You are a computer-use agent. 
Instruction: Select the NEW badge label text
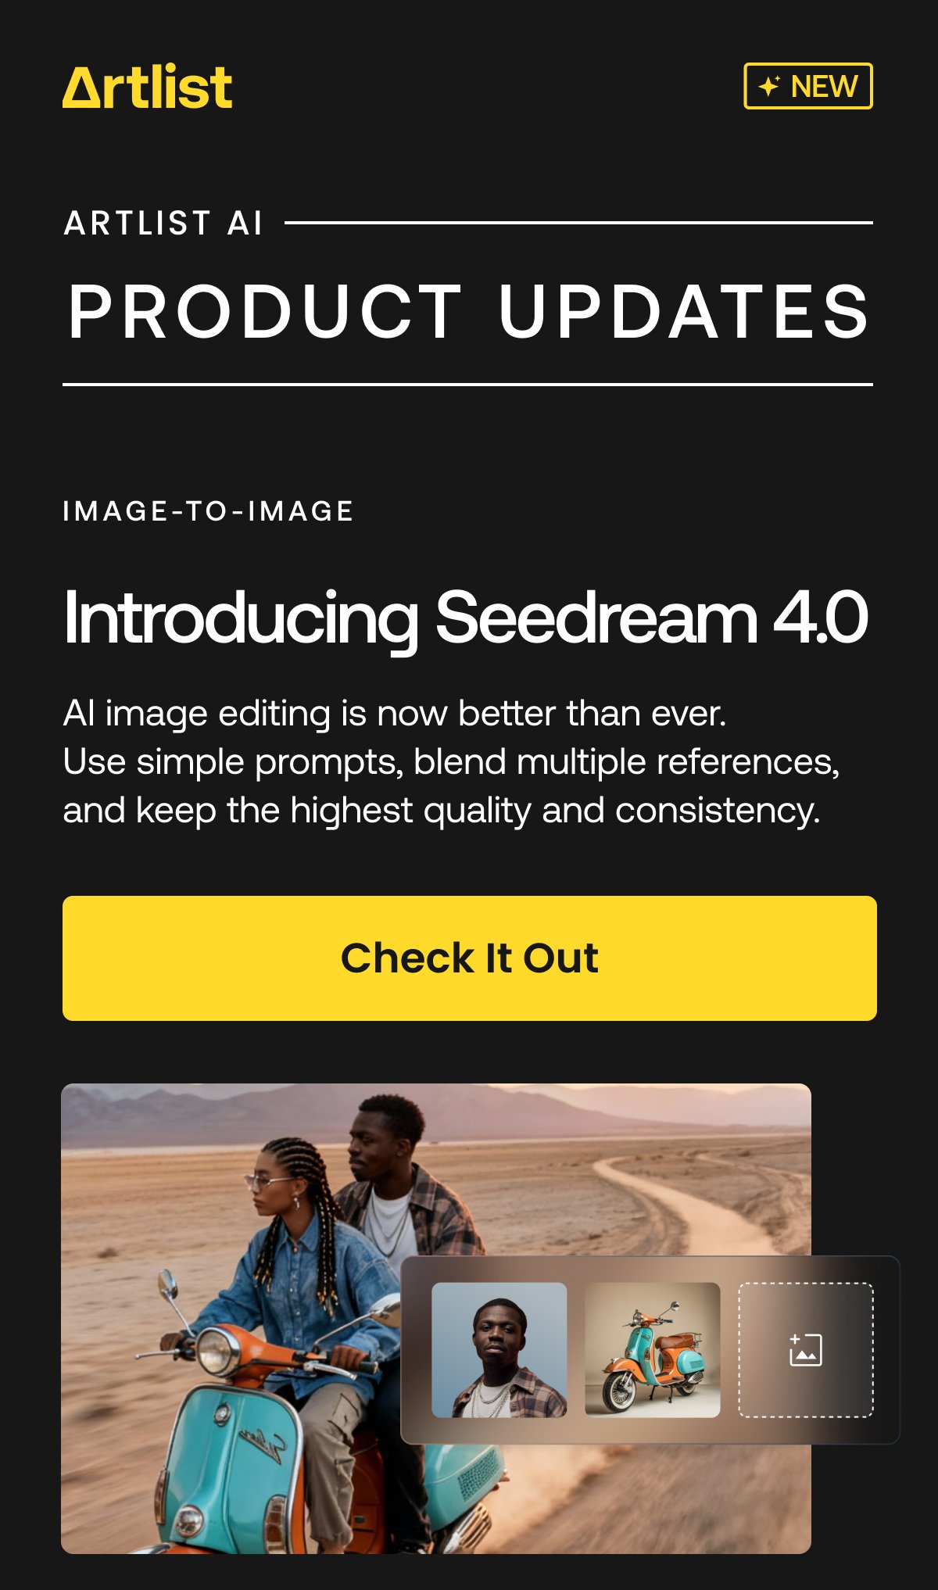pos(824,86)
